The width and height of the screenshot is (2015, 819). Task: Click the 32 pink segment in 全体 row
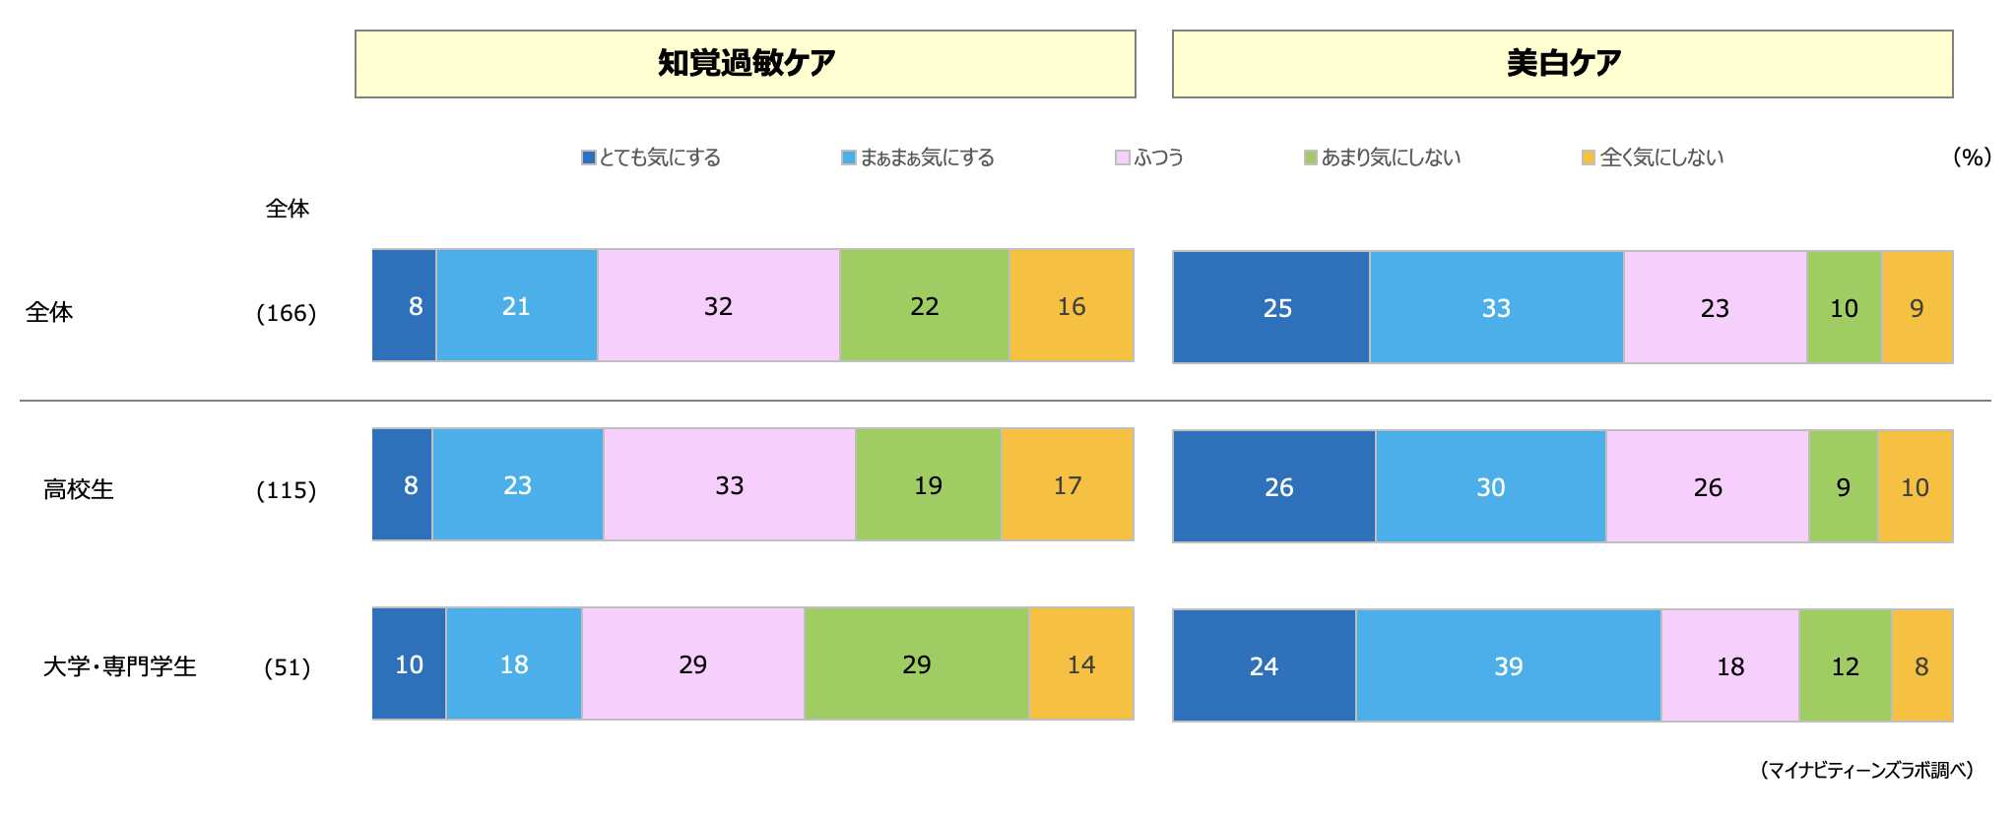[719, 305]
